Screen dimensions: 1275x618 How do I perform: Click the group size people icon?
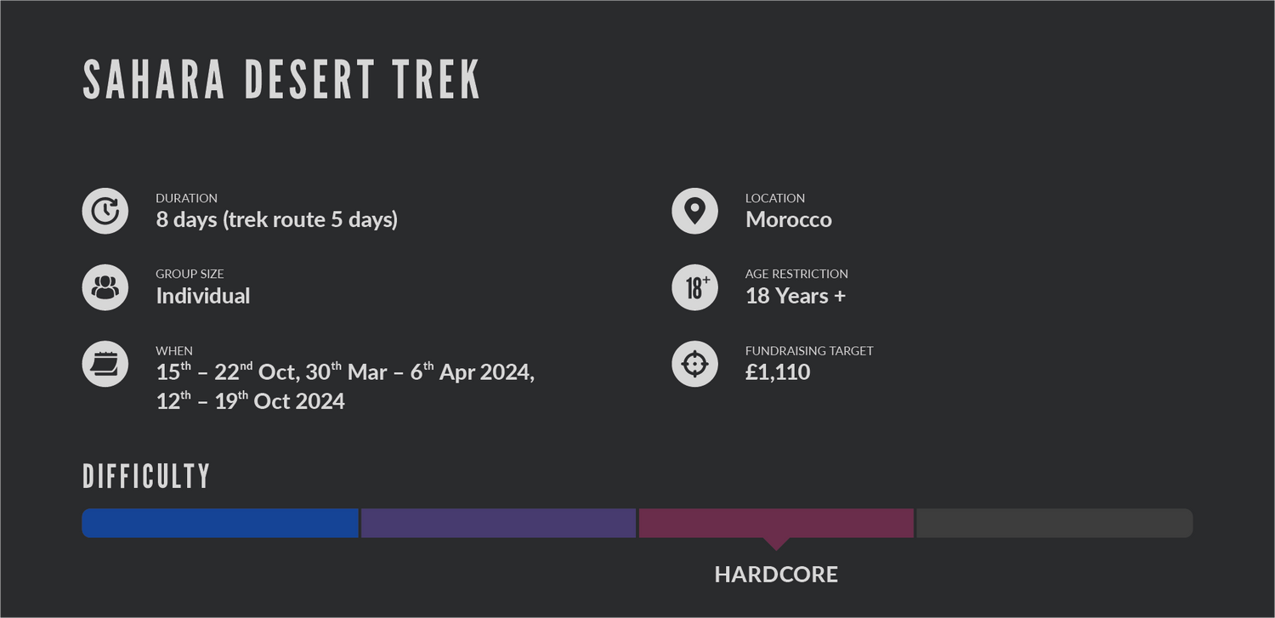[x=105, y=287]
